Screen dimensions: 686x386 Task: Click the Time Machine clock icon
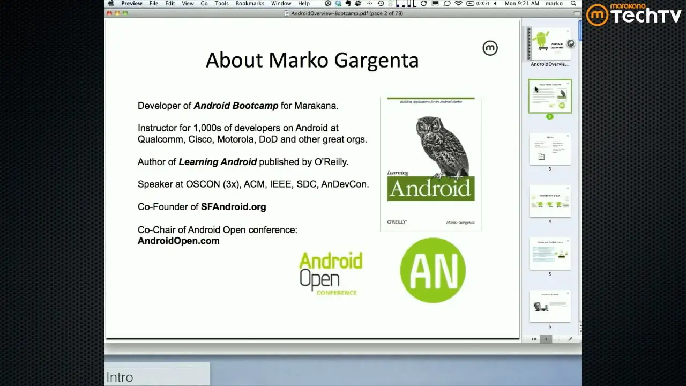[x=381, y=3]
